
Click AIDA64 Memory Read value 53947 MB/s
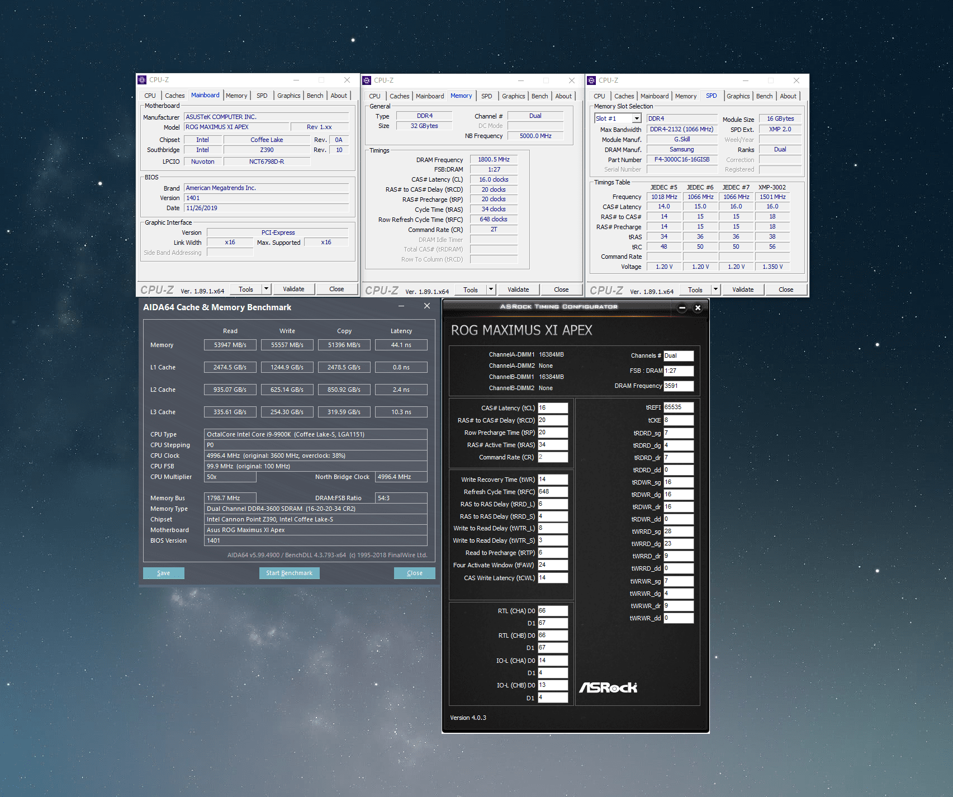230,345
